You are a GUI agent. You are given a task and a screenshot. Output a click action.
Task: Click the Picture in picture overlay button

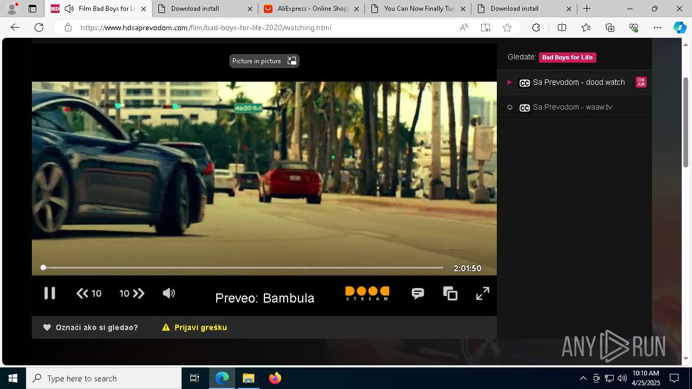click(264, 61)
